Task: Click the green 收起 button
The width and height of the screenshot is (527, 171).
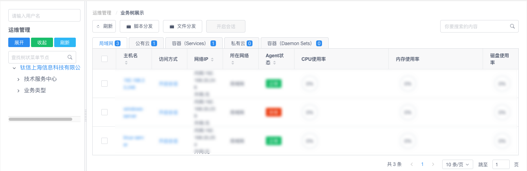Action: [x=42, y=42]
